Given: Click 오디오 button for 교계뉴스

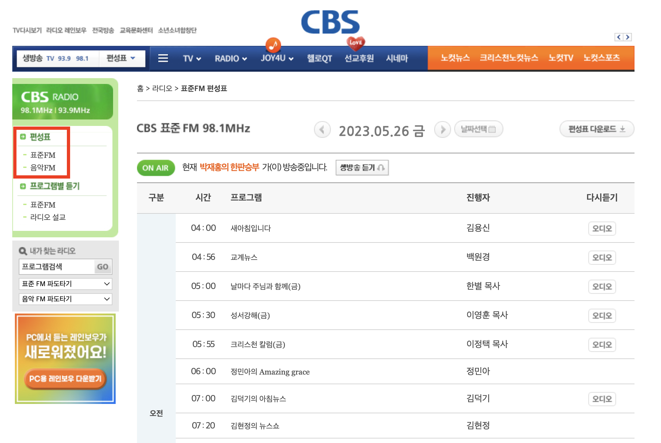Looking at the screenshot, I should click(x=602, y=258).
